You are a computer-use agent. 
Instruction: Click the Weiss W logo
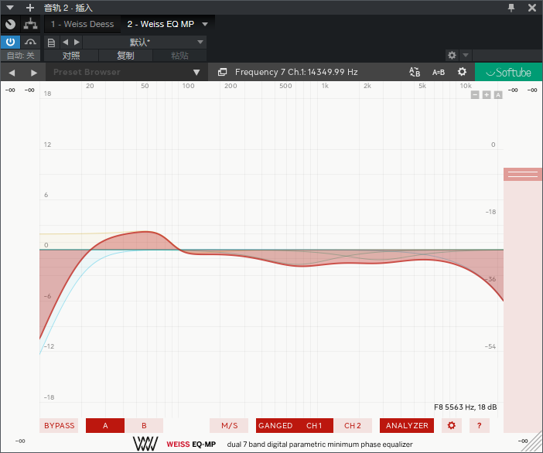[x=145, y=444]
